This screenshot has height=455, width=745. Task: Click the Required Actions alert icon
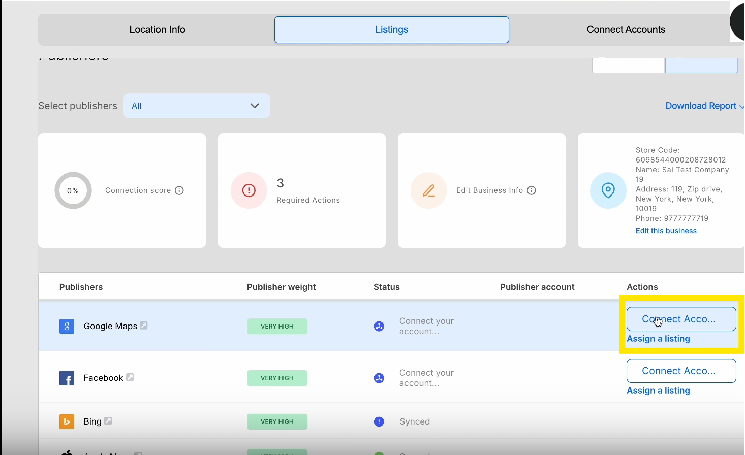pyautogui.click(x=249, y=190)
